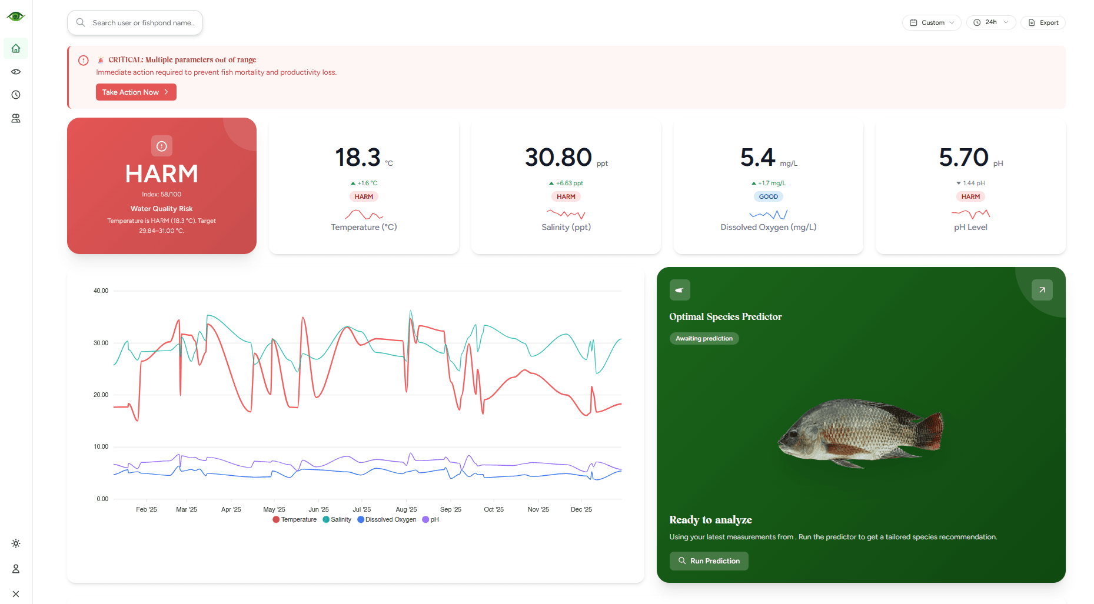Click the GOOD badge under Dissolved Oxygen
This screenshot has height=604, width=1094.
[769, 196]
